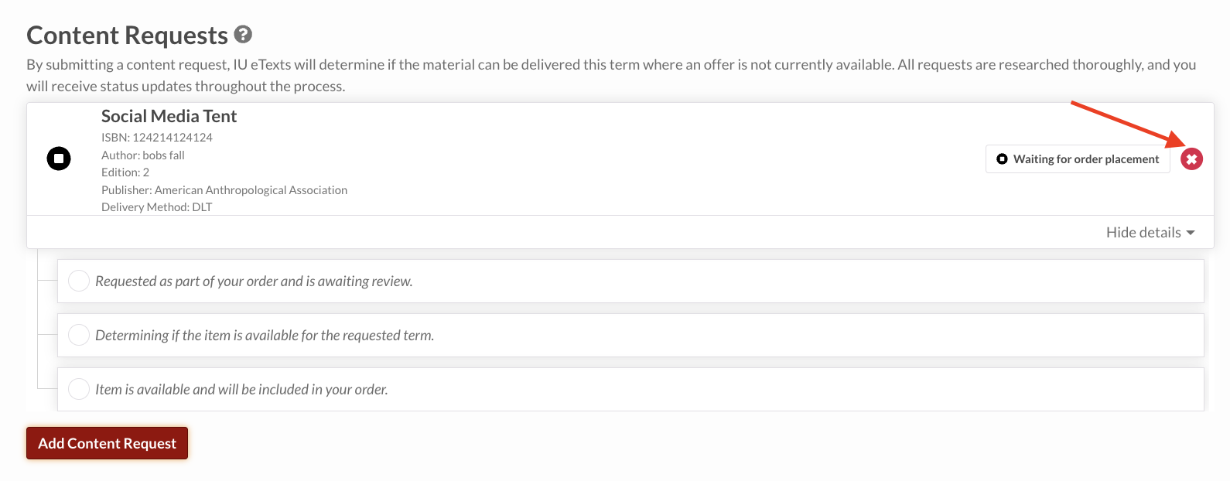Click the Author bobs fall text

coord(143,155)
